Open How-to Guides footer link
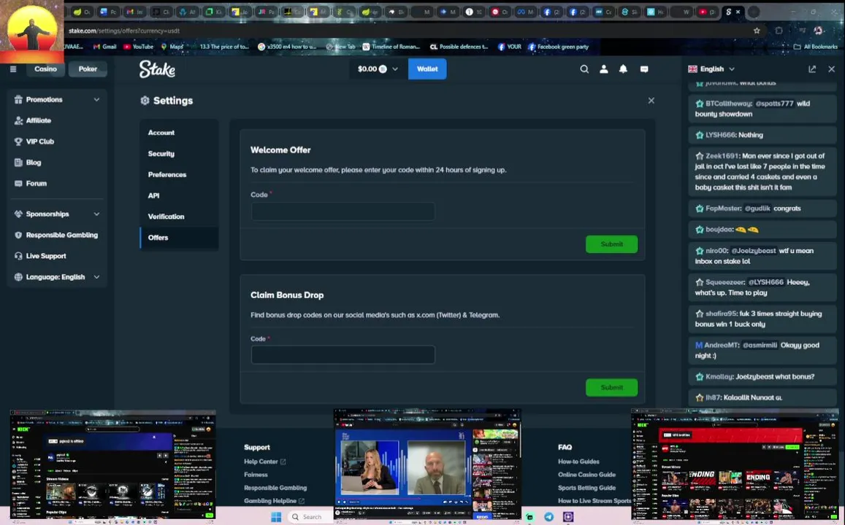845x525 pixels. tap(578, 462)
